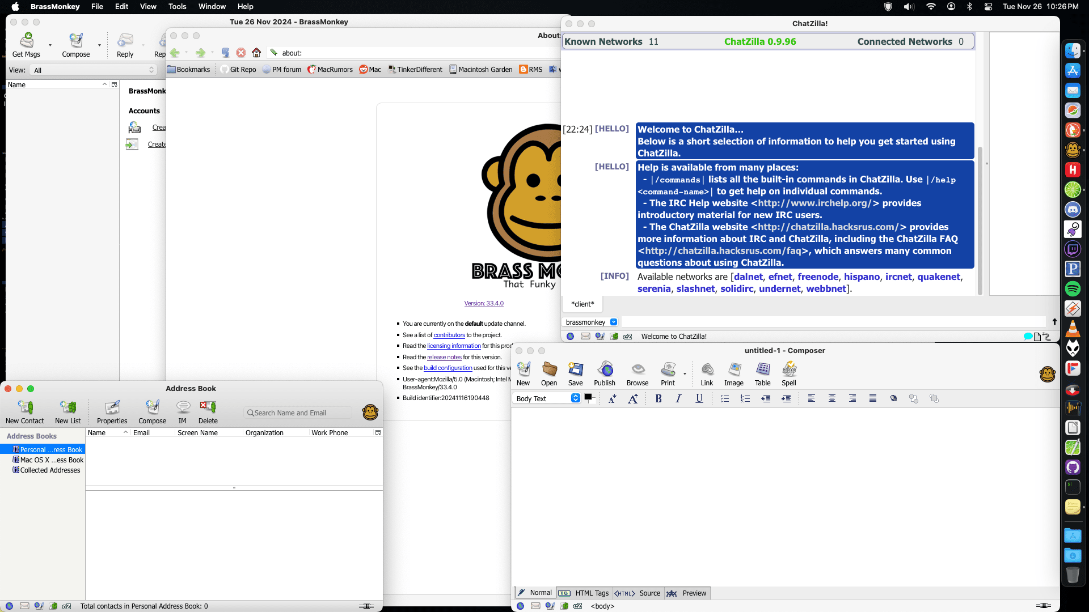Toggle bulleted list in Composer
1089x612 pixels.
click(x=725, y=398)
